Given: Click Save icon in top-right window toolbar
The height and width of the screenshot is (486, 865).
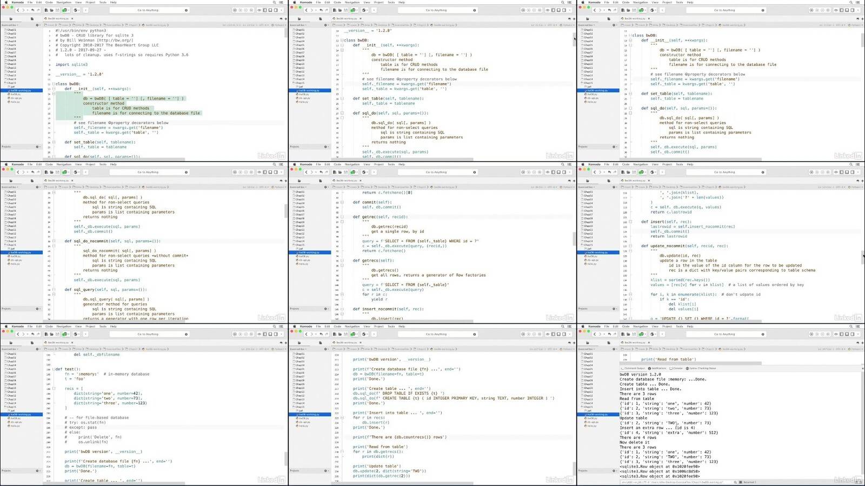Looking at the screenshot, I should 634,10.
